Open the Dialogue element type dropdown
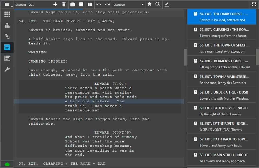259x168 pixels. [x=128, y=5]
